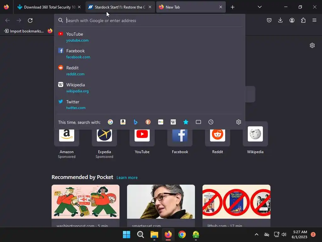Search open tabs via tabs icon

(x=198, y=122)
